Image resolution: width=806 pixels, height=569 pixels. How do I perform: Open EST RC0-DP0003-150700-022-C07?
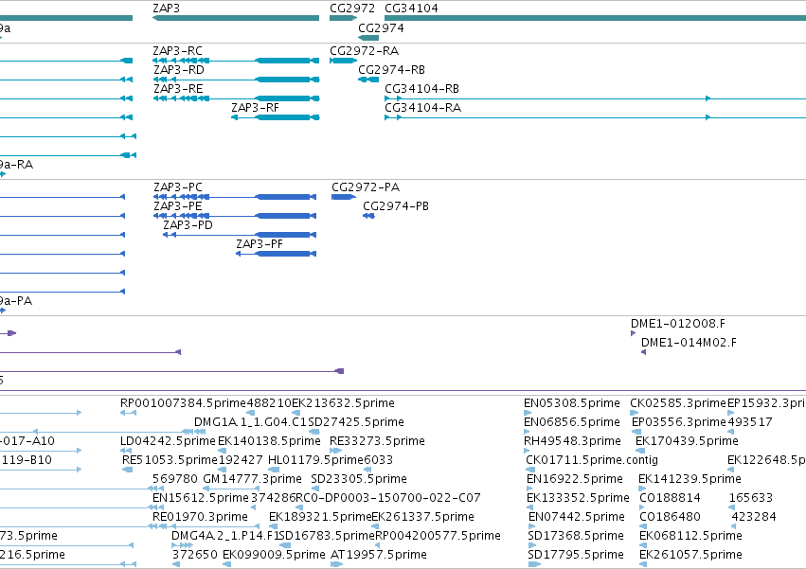pos(388,498)
